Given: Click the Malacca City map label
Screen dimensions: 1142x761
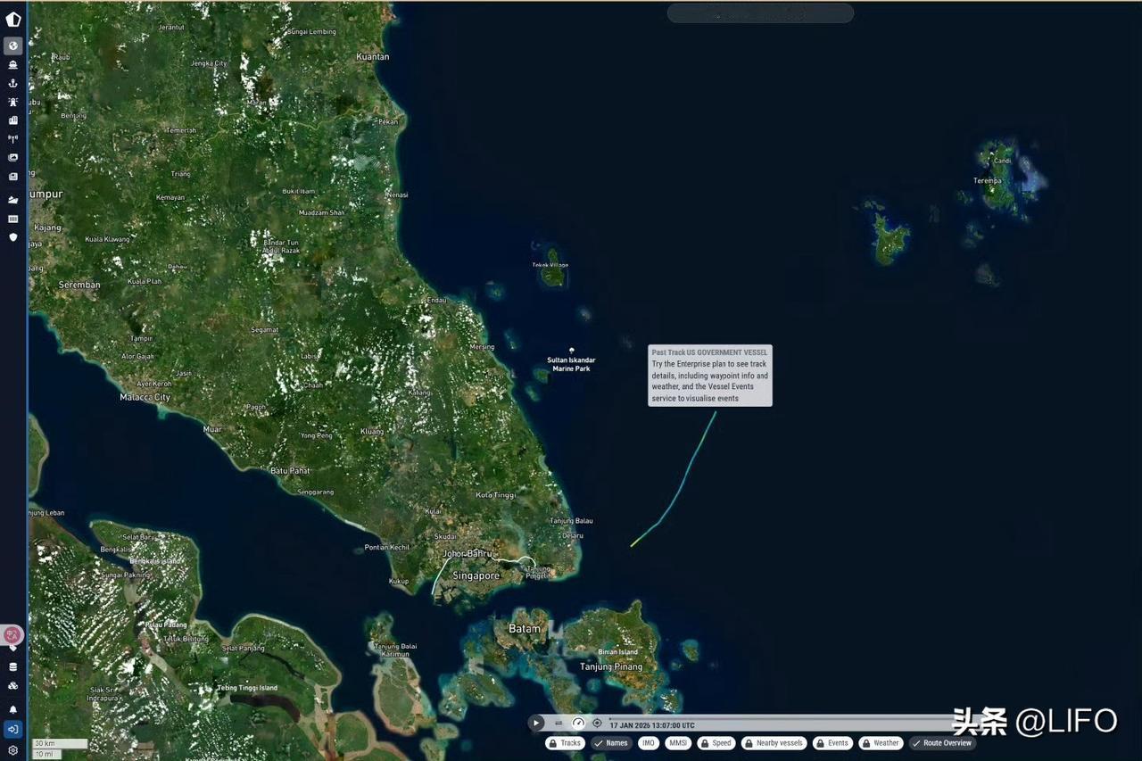Looking at the screenshot, I should 145,397.
